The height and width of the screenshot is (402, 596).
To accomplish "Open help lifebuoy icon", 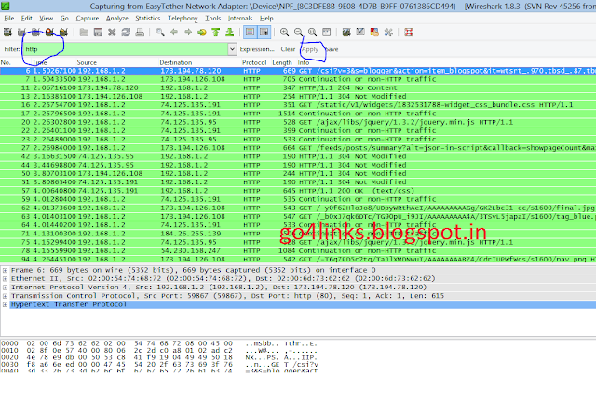I will tap(409, 33).
